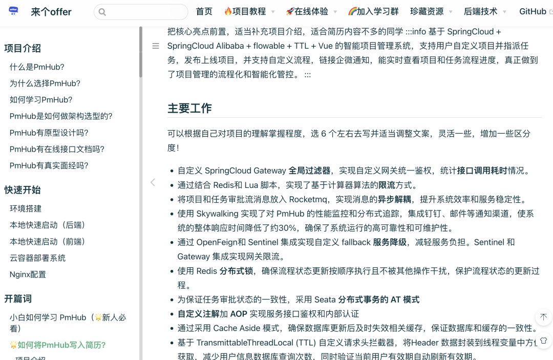This screenshot has height=360, width=553.
Task: Click bold text 分布式锁 in Redis bullet
Action: [236, 271]
